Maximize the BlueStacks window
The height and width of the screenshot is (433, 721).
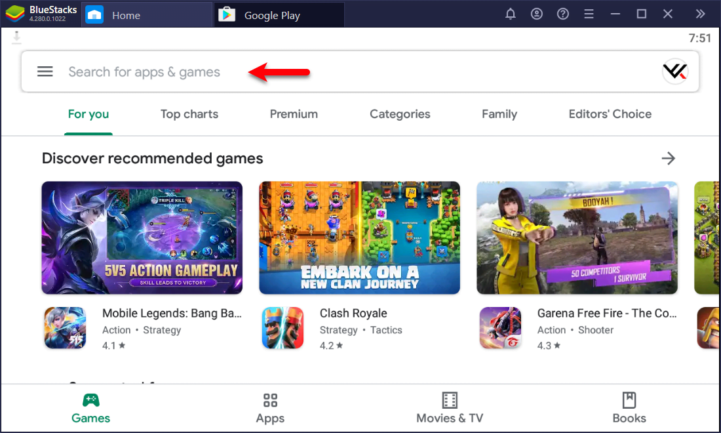(642, 14)
